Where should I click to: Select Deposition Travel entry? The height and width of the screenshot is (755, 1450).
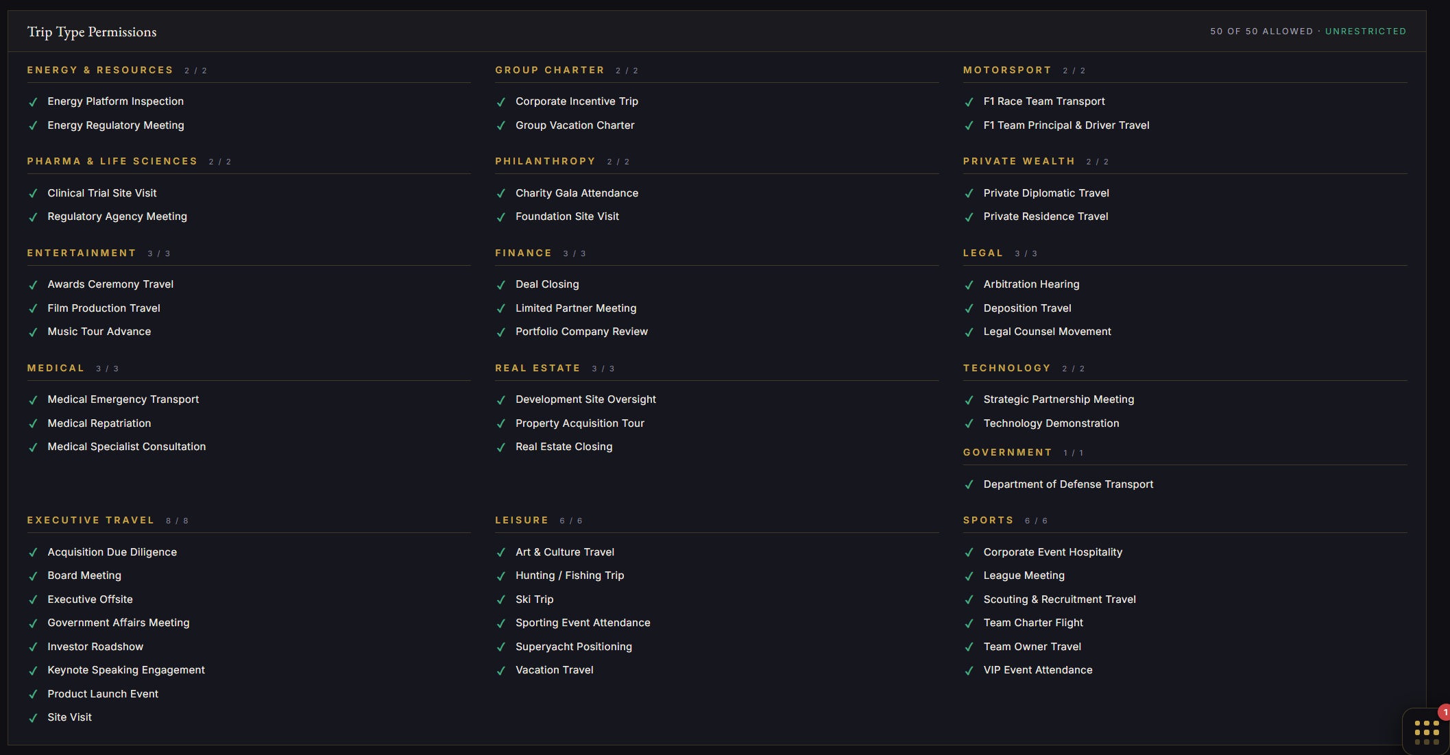pyautogui.click(x=1028, y=308)
